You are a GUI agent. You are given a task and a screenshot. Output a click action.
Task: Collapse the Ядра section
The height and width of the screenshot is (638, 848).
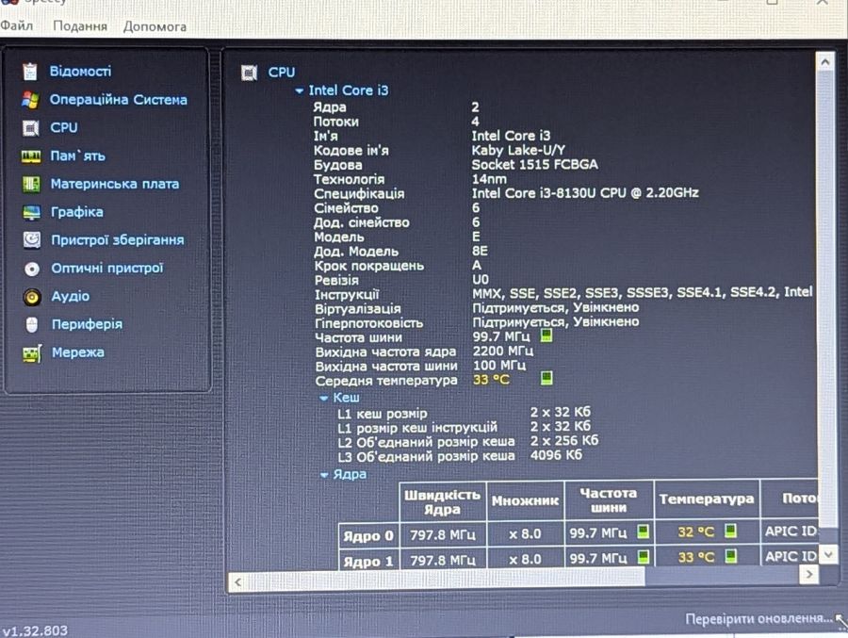[x=324, y=475]
